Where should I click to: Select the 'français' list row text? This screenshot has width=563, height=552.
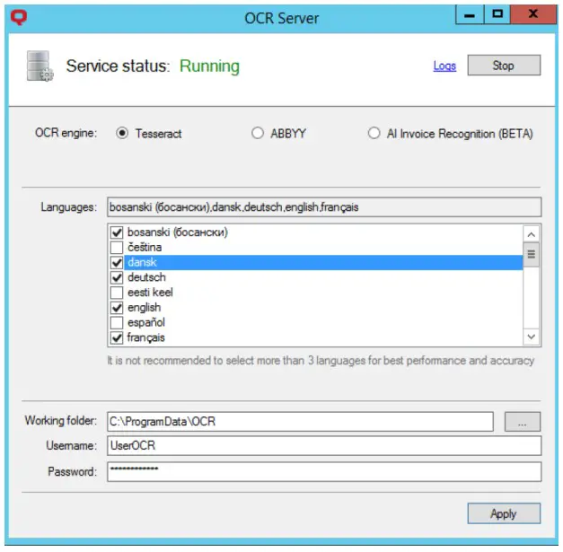tap(145, 337)
